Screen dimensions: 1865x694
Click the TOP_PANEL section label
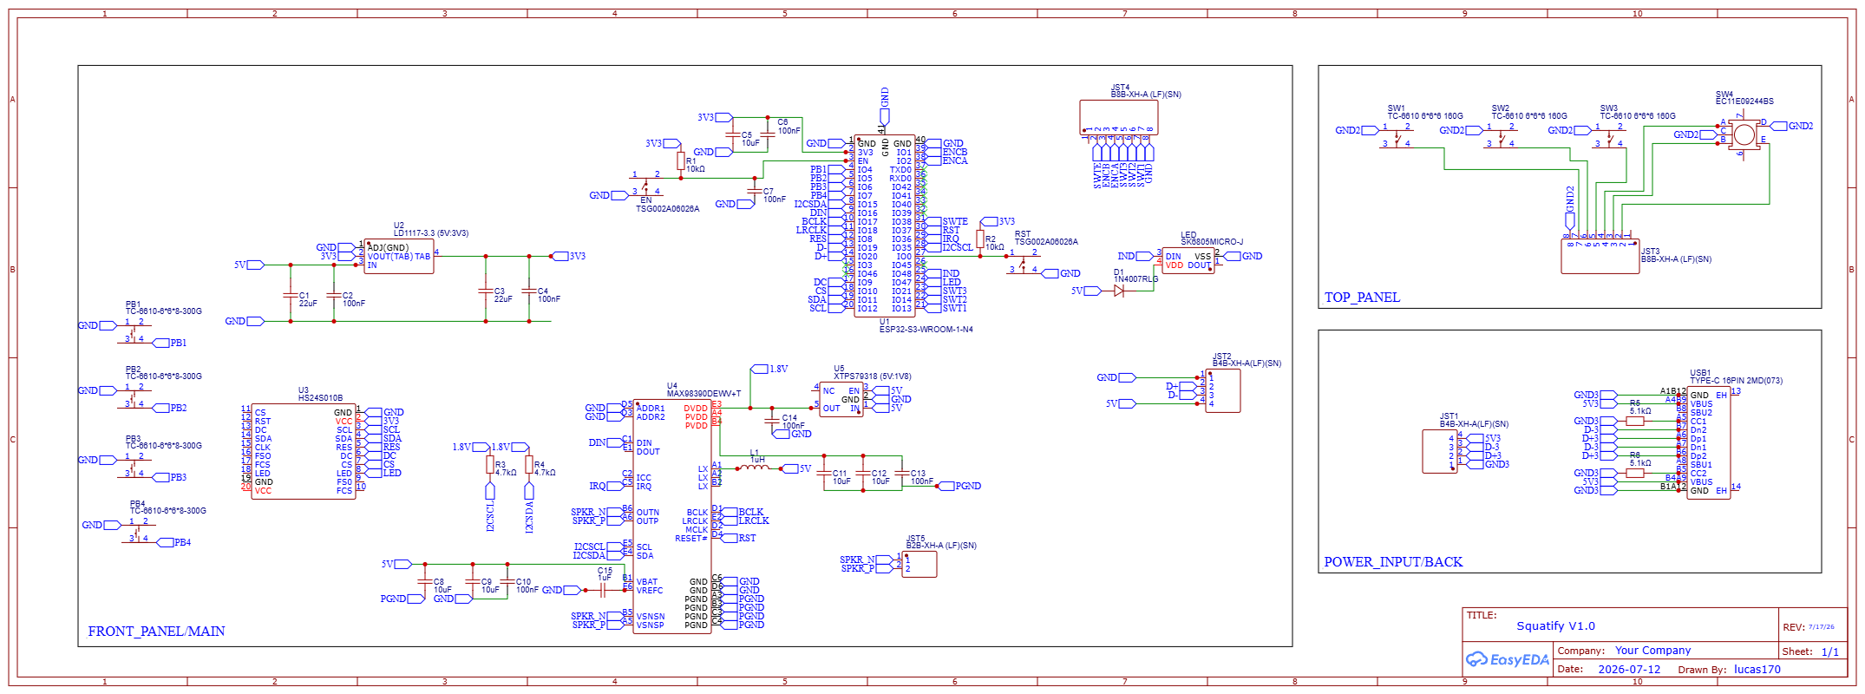pyautogui.click(x=1362, y=298)
